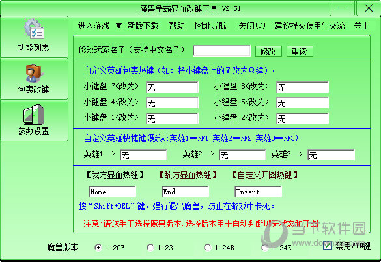Screen dimensions: 381x262
Task: Open the 关于 about menu
Action: pyautogui.click(x=361, y=25)
